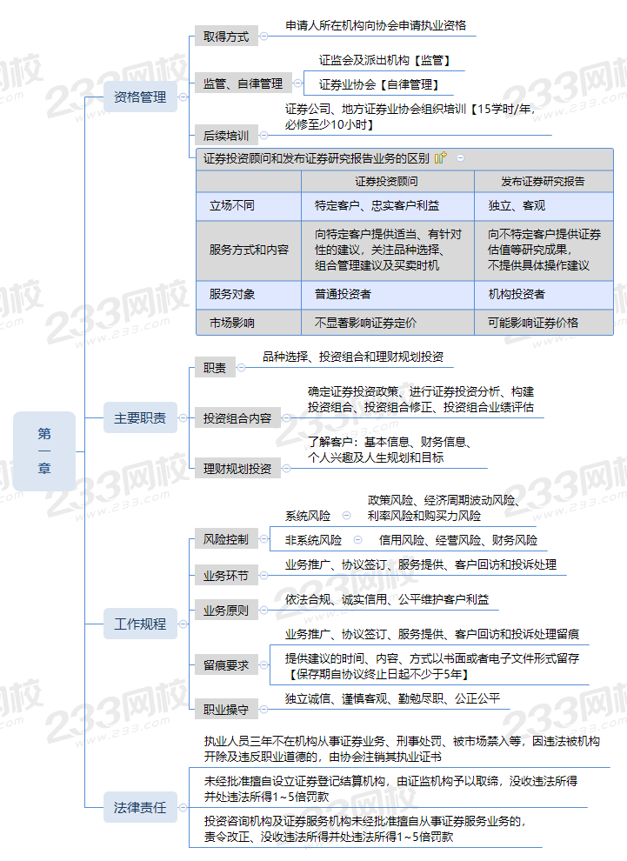Select the 理财规划投资 subtopic
This screenshot has width=627, height=861.
237,469
